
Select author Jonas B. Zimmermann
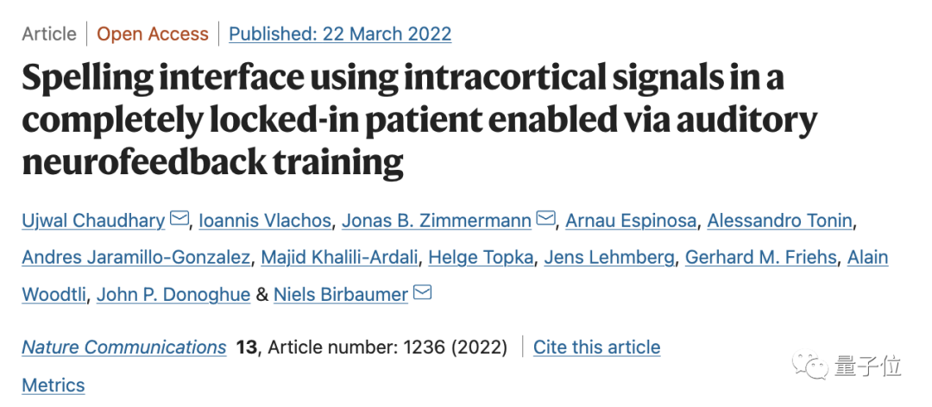click(437, 221)
